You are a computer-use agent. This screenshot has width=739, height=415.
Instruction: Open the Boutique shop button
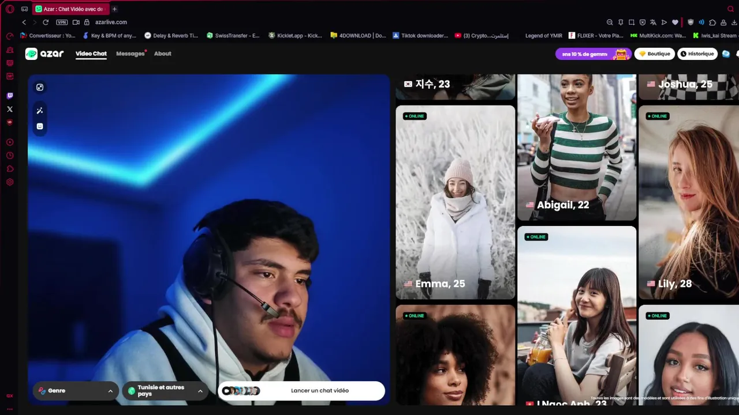655,54
